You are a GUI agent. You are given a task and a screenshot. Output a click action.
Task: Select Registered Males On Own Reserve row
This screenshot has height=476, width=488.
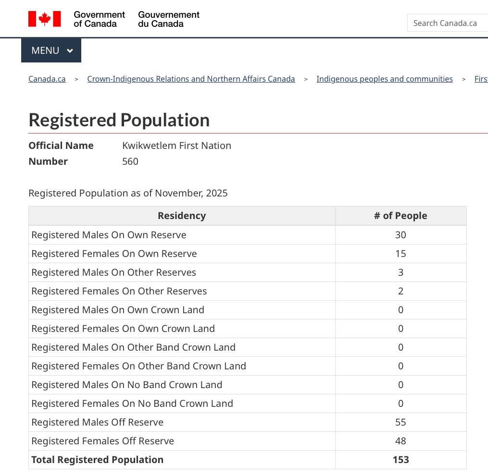click(x=109, y=235)
